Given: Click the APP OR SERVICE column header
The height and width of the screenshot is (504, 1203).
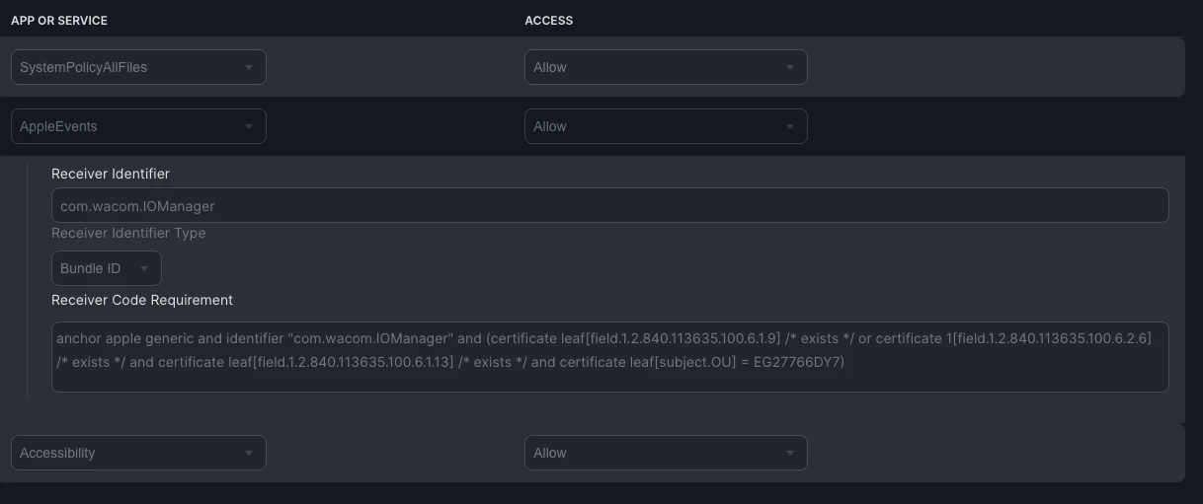Looking at the screenshot, I should pyautogui.click(x=59, y=21).
